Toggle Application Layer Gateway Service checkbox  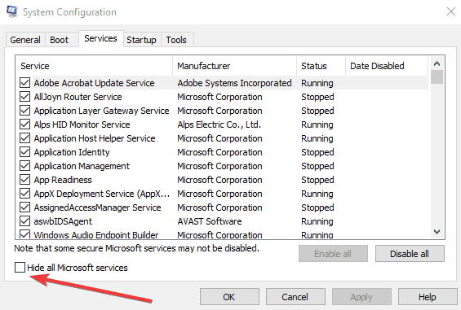[25, 111]
